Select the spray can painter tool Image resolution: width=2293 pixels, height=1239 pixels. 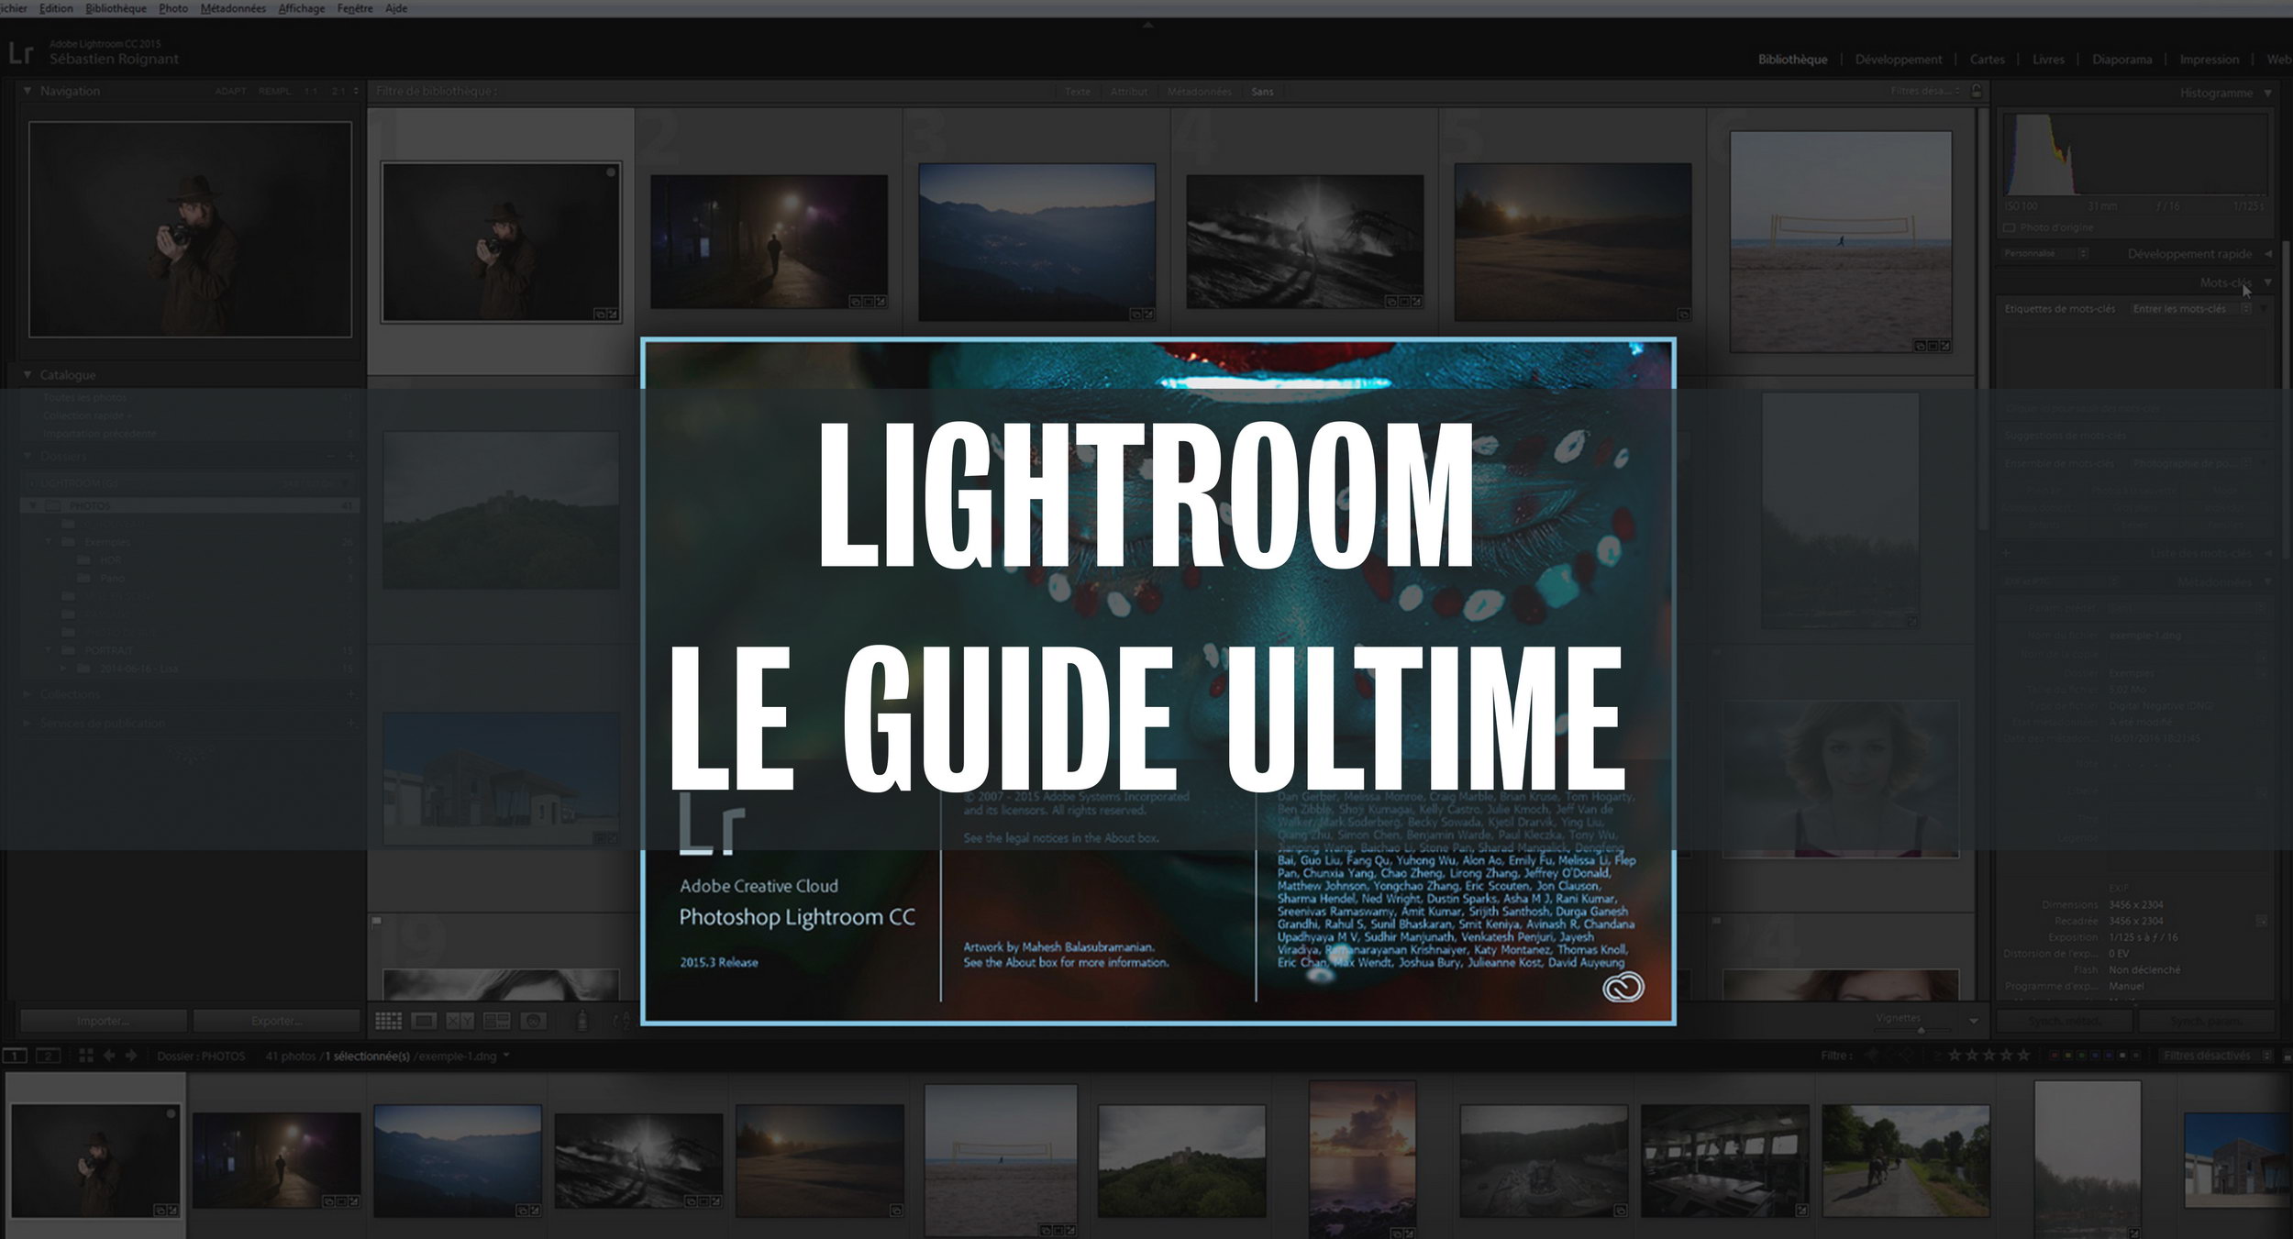pos(582,1020)
